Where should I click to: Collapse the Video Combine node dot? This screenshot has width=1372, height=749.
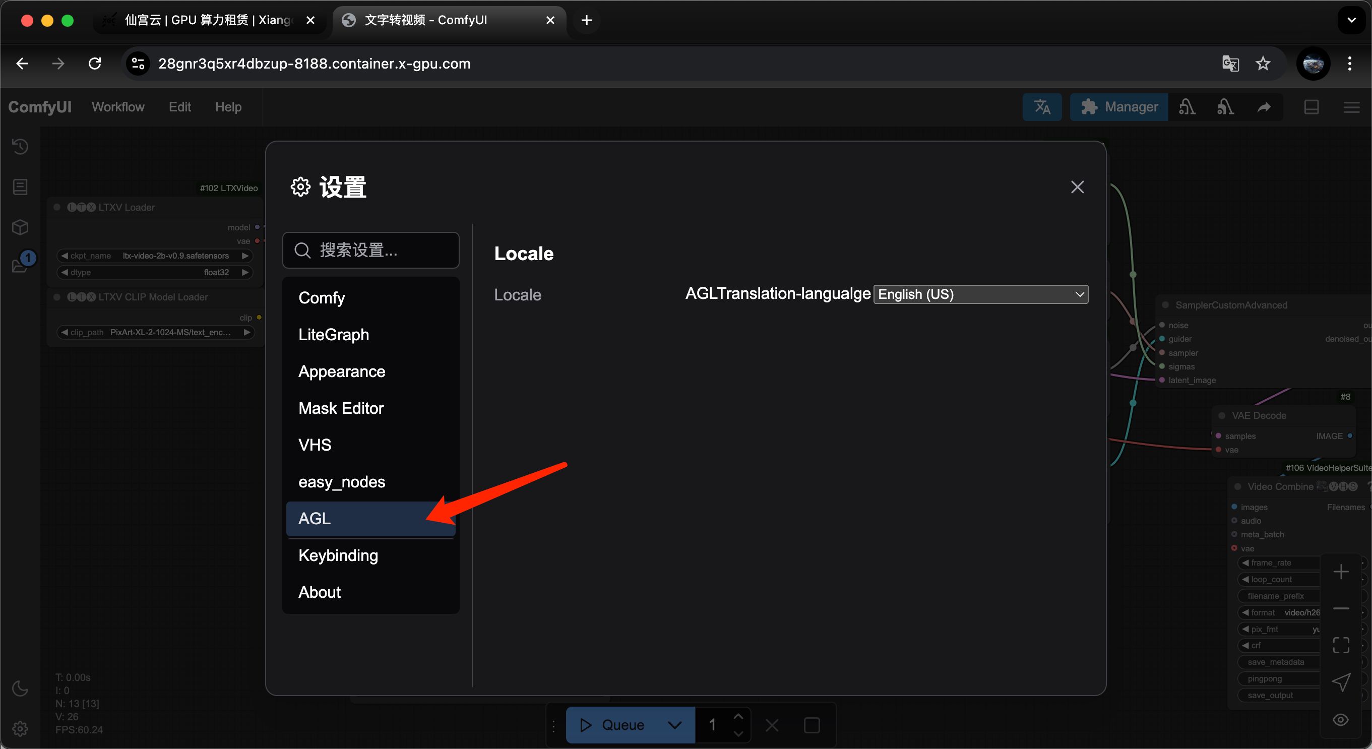point(1238,486)
